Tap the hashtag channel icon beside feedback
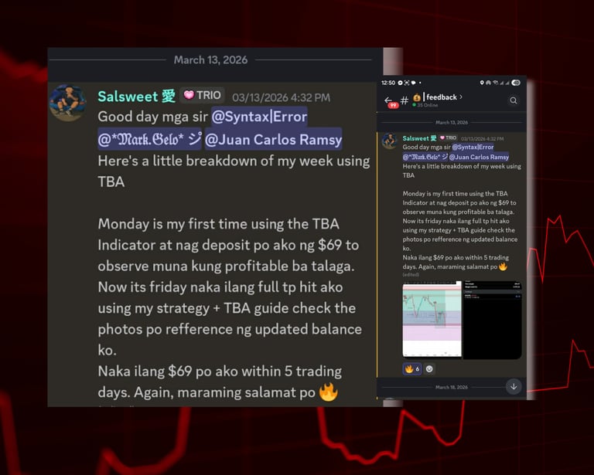Image resolution: width=594 pixels, height=475 pixels. click(405, 100)
